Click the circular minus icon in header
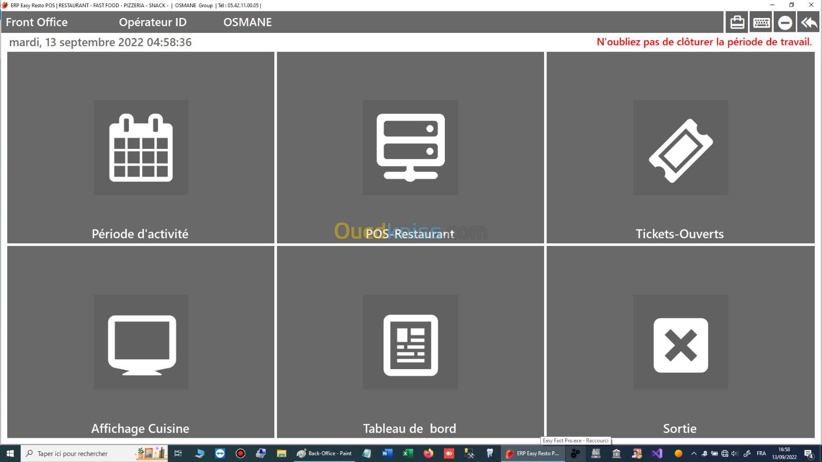 pyautogui.click(x=784, y=23)
